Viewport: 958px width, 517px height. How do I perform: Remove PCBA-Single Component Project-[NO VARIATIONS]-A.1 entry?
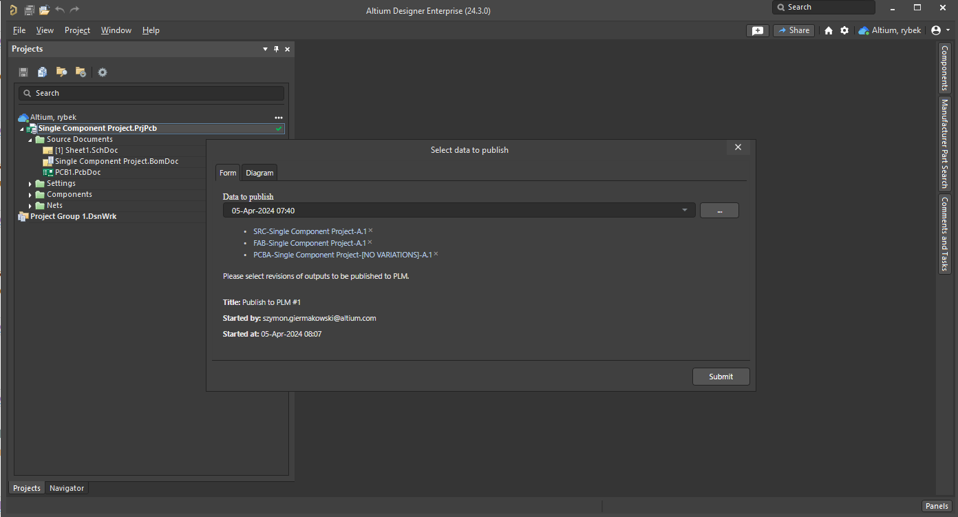[436, 254]
